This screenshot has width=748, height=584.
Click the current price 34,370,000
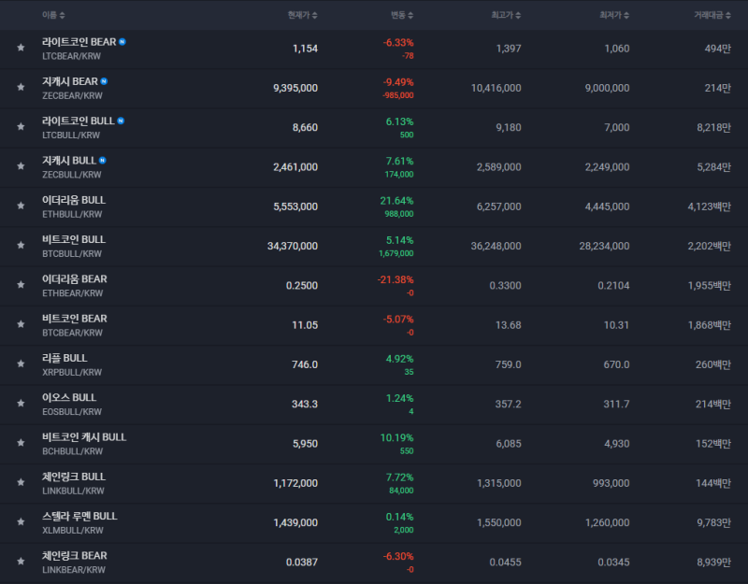(293, 246)
